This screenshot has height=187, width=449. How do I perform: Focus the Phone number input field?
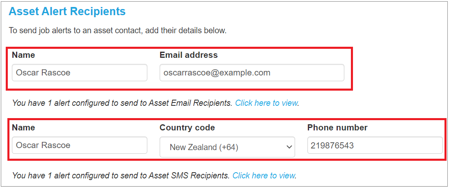(375, 145)
